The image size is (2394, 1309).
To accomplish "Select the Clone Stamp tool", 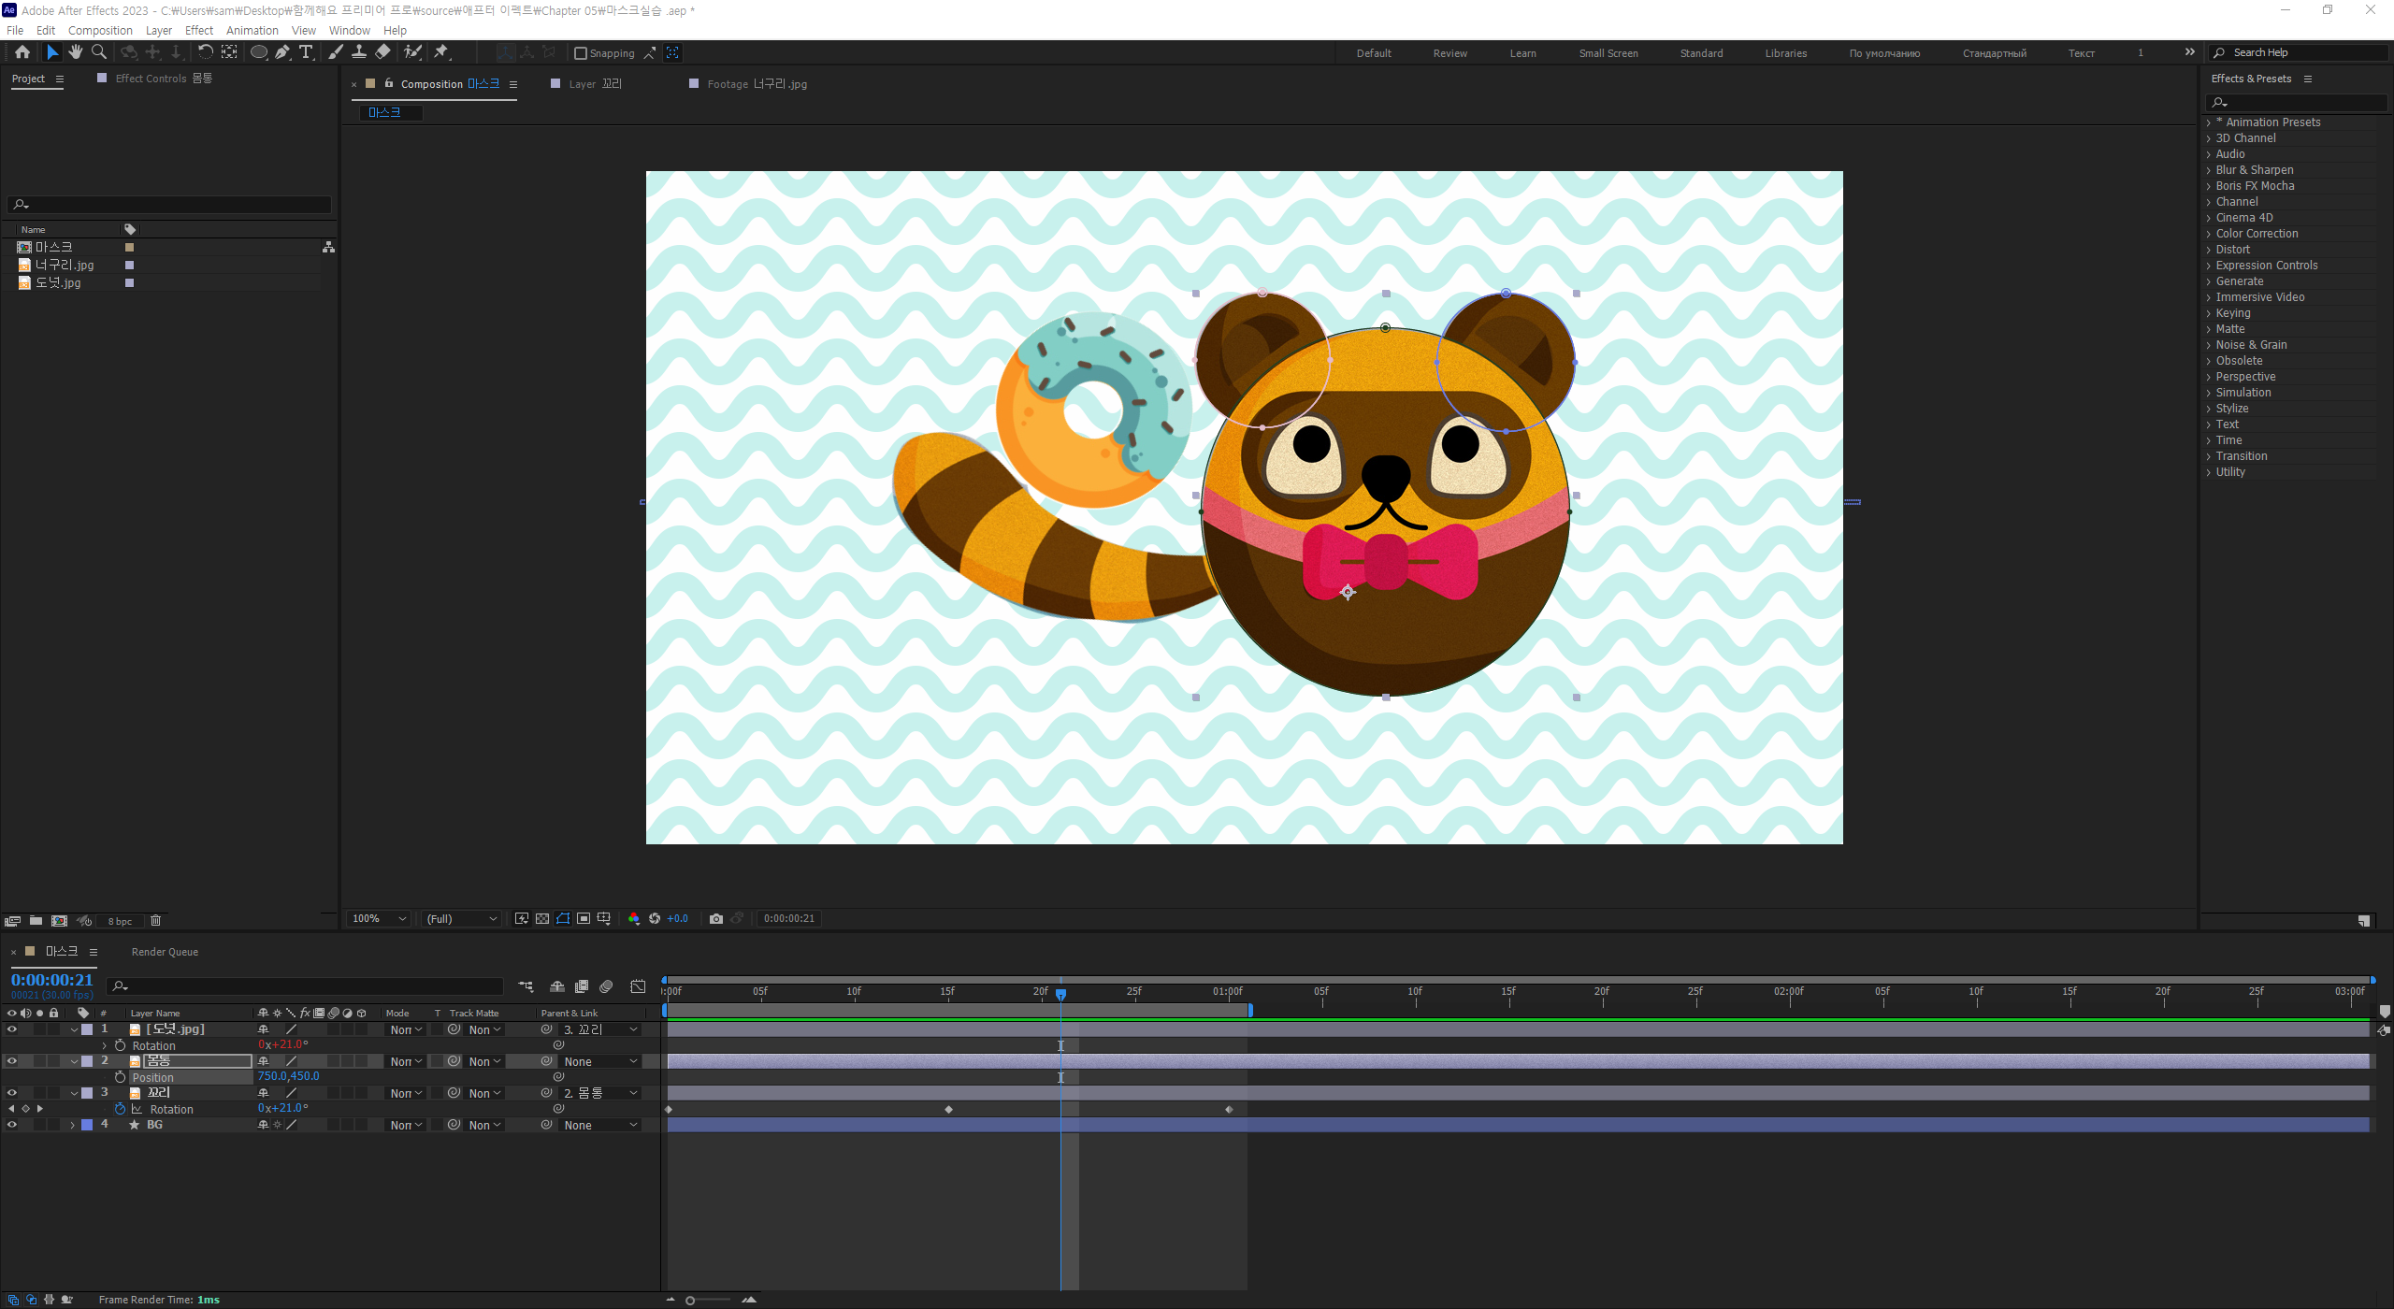I will pos(359,52).
